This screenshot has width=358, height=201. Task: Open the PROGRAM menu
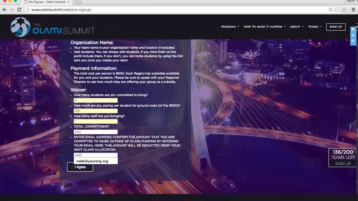pyautogui.click(x=228, y=27)
